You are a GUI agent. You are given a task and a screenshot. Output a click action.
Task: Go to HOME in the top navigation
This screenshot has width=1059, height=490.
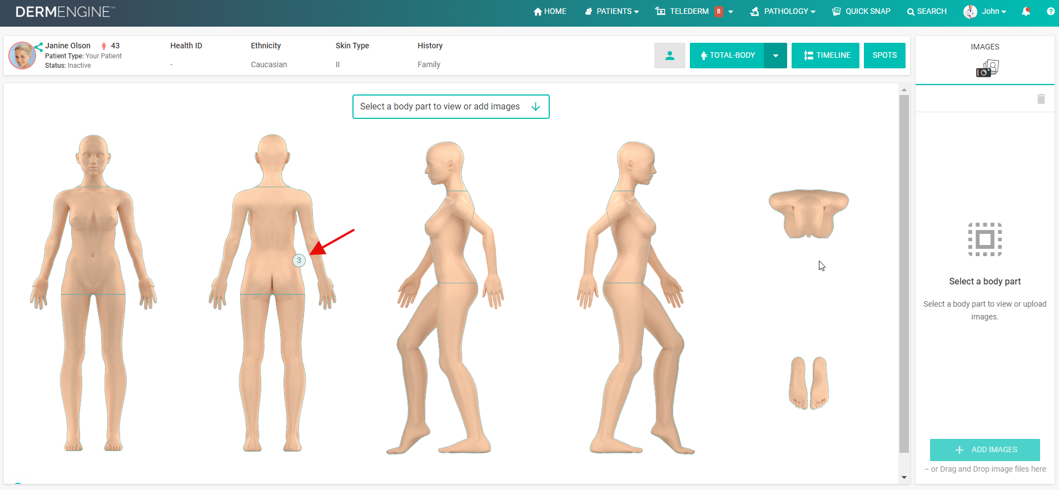[550, 11]
